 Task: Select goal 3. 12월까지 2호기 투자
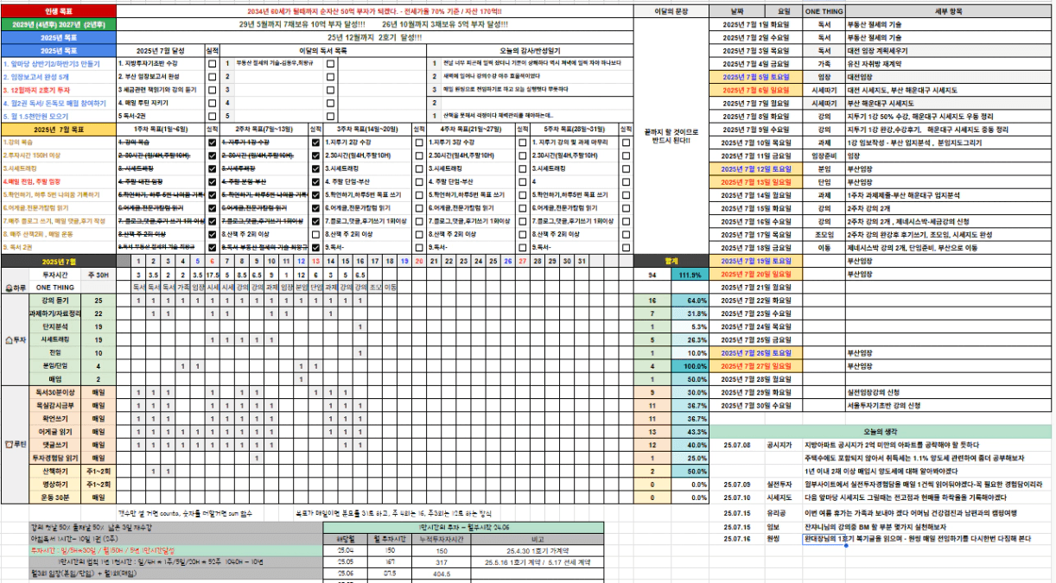pos(57,89)
